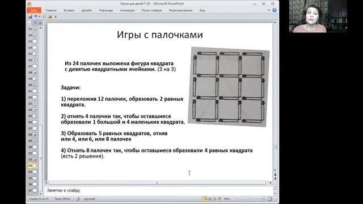363x204 pixels.
Task: Click thumbnail pane scroll up arrow
Action: pos(41,28)
